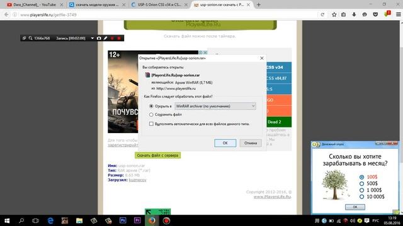Viewport: 403px width, 226px height.
Task: Click OK in the Firefox download dialog
Action: [225, 143]
